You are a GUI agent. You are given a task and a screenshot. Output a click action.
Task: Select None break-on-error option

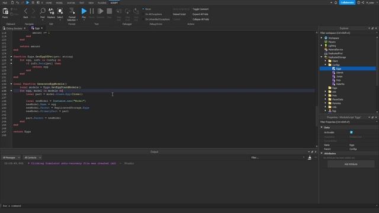(147, 9)
